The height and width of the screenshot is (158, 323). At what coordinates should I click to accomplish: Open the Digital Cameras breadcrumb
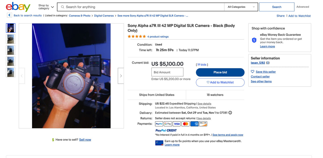coord(104,16)
